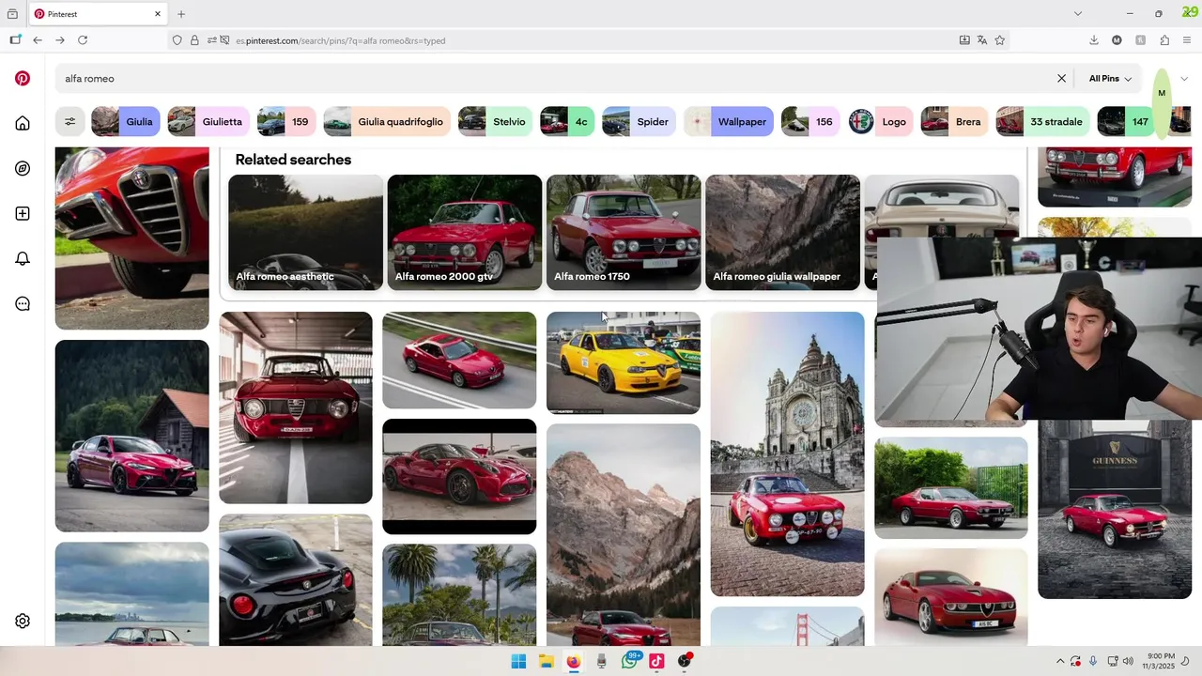The width and height of the screenshot is (1202, 676).
Task: Select the Stelvio filter chip
Action: click(496, 122)
